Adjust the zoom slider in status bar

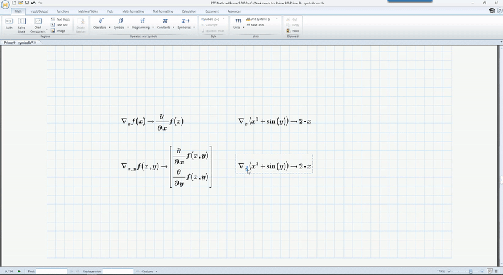tap(470, 271)
